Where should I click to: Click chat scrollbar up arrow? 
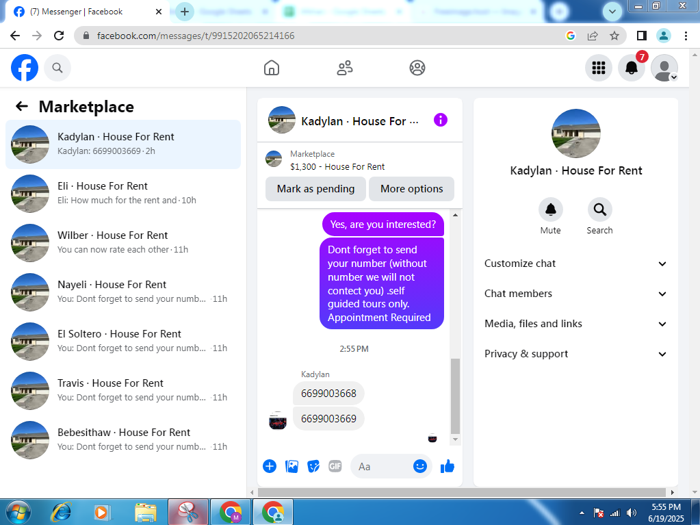tap(455, 215)
